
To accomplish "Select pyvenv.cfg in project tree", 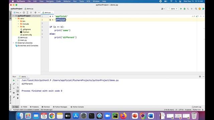I will [x=26, y=35].
